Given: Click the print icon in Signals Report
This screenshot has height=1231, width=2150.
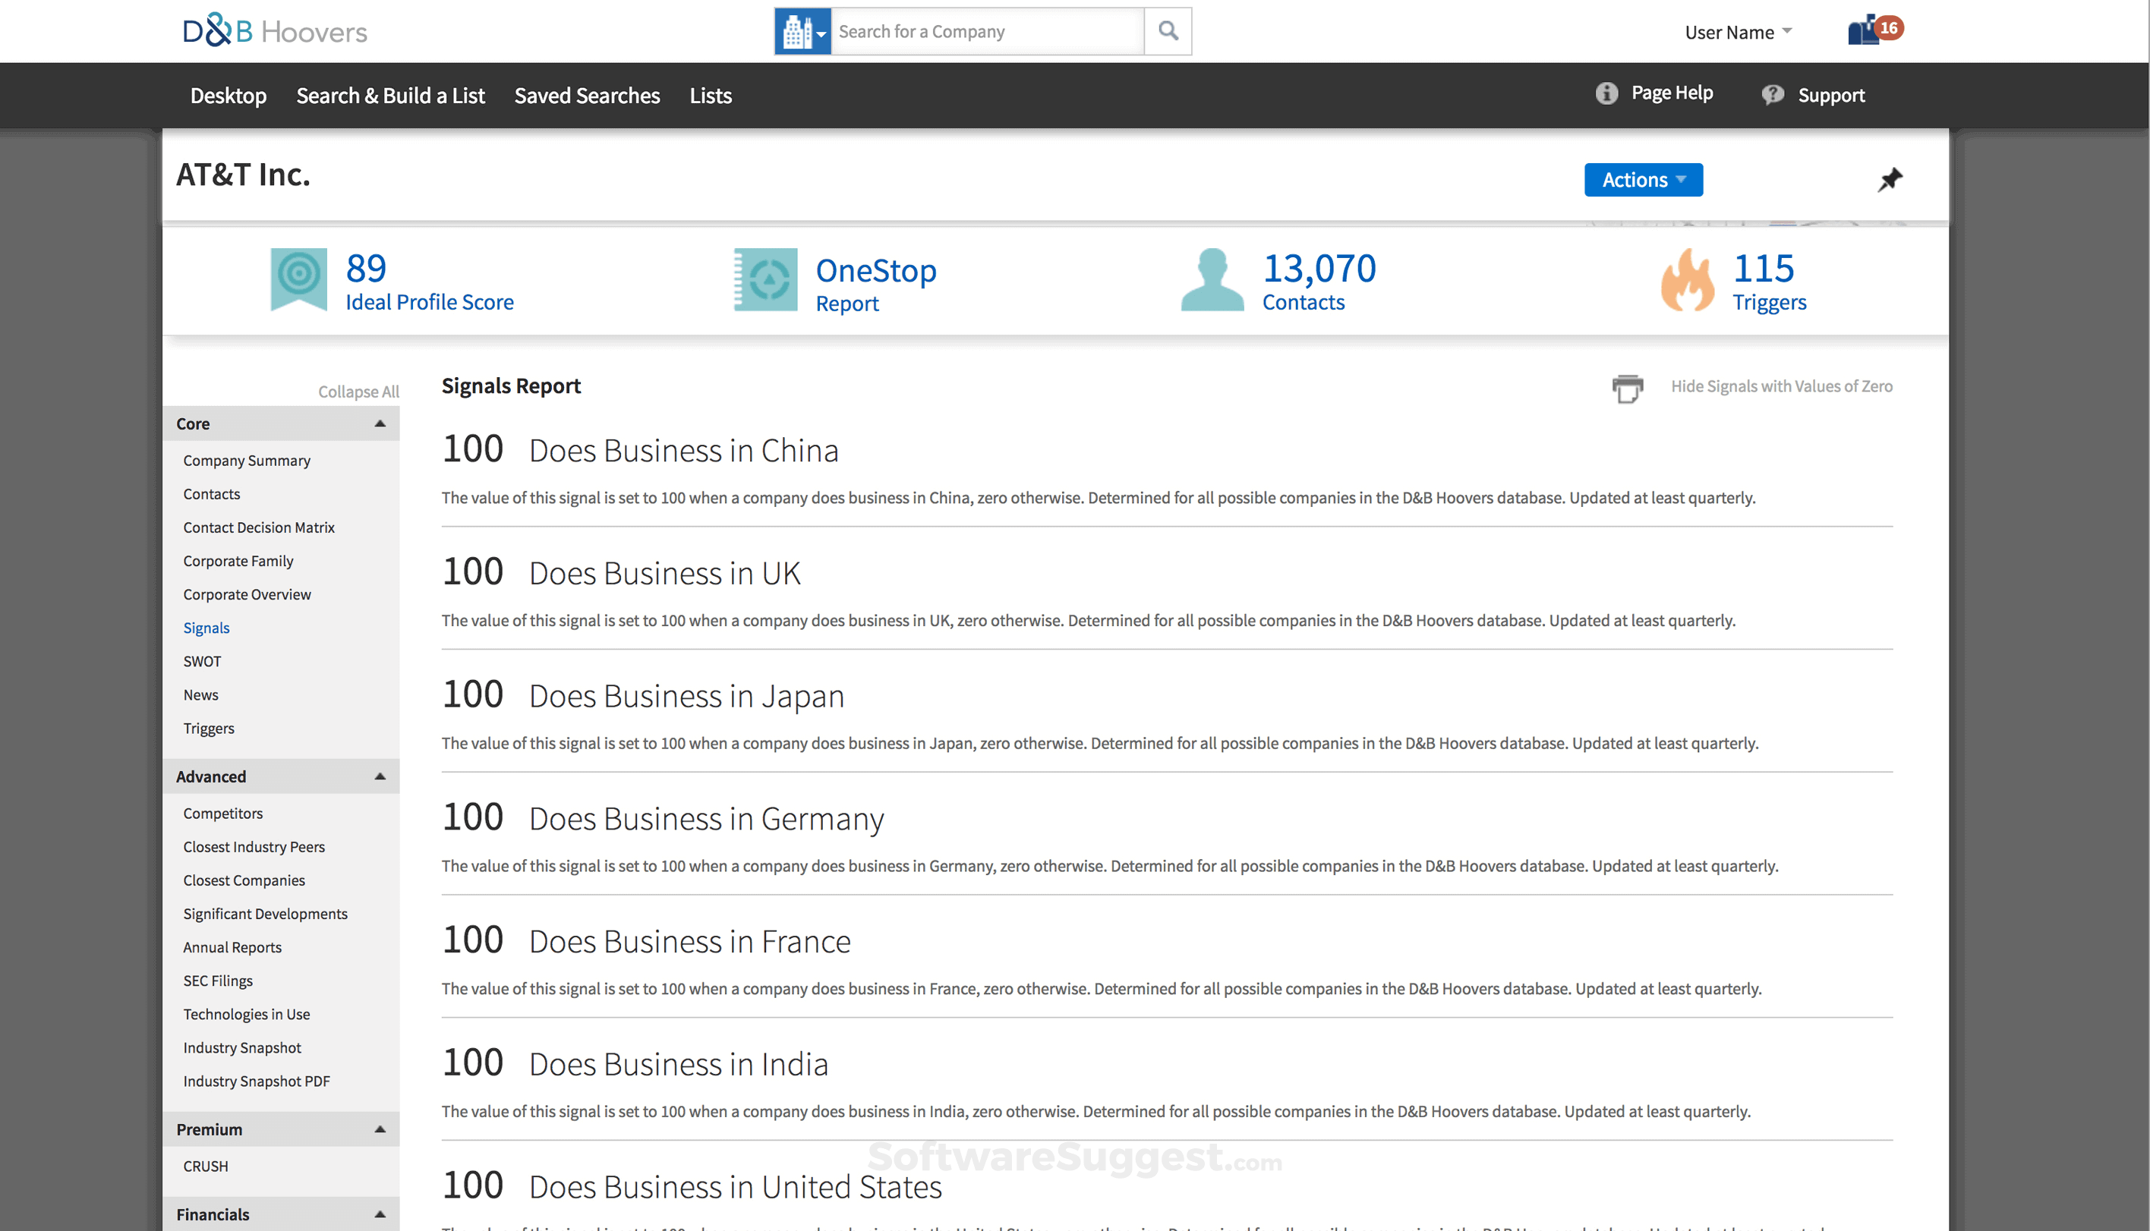Looking at the screenshot, I should [x=1626, y=387].
